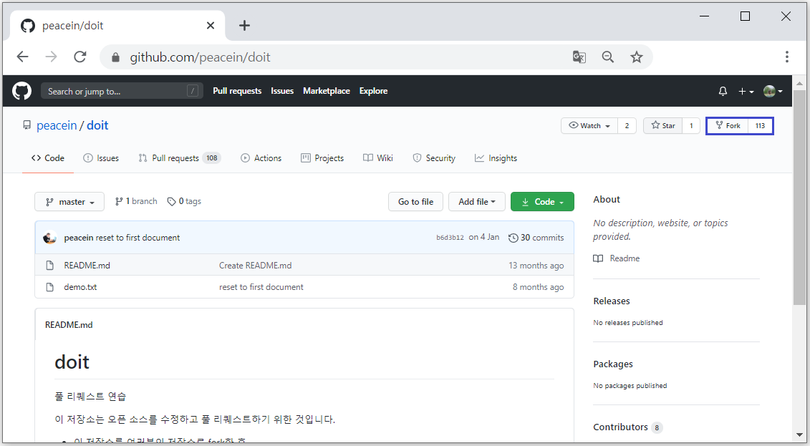Go to Explore in header

[x=374, y=91]
